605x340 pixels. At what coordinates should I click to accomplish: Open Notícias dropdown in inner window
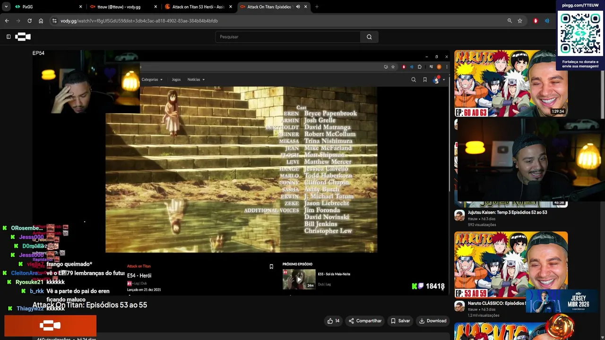pyautogui.click(x=196, y=79)
